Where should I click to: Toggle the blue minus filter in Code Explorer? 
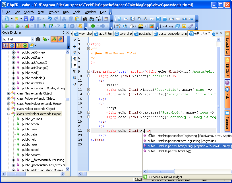click(x=12, y=46)
